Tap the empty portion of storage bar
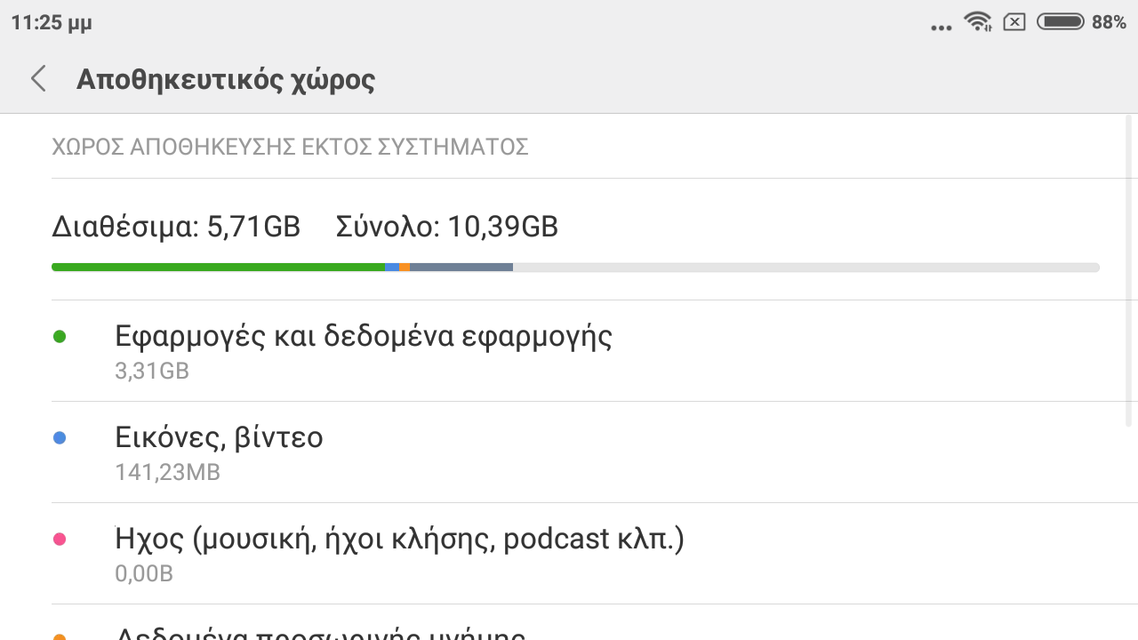1138x640 pixels. click(x=806, y=267)
